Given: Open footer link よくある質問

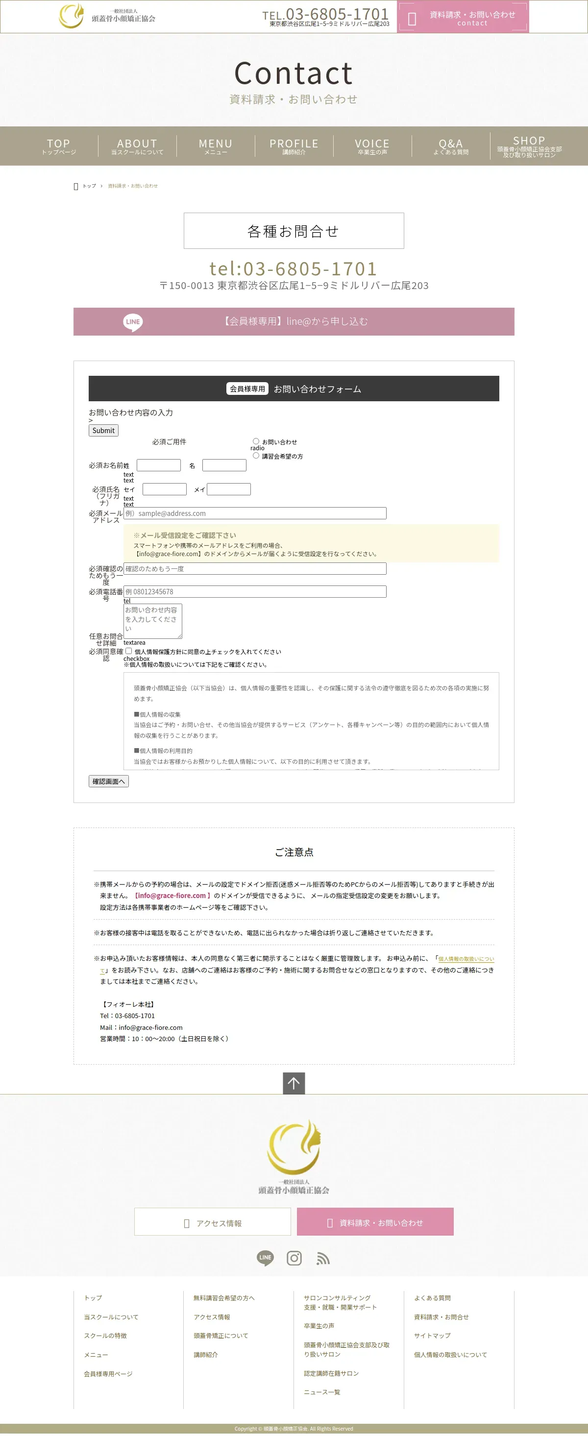Looking at the screenshot, I should tap(432, 1298).
